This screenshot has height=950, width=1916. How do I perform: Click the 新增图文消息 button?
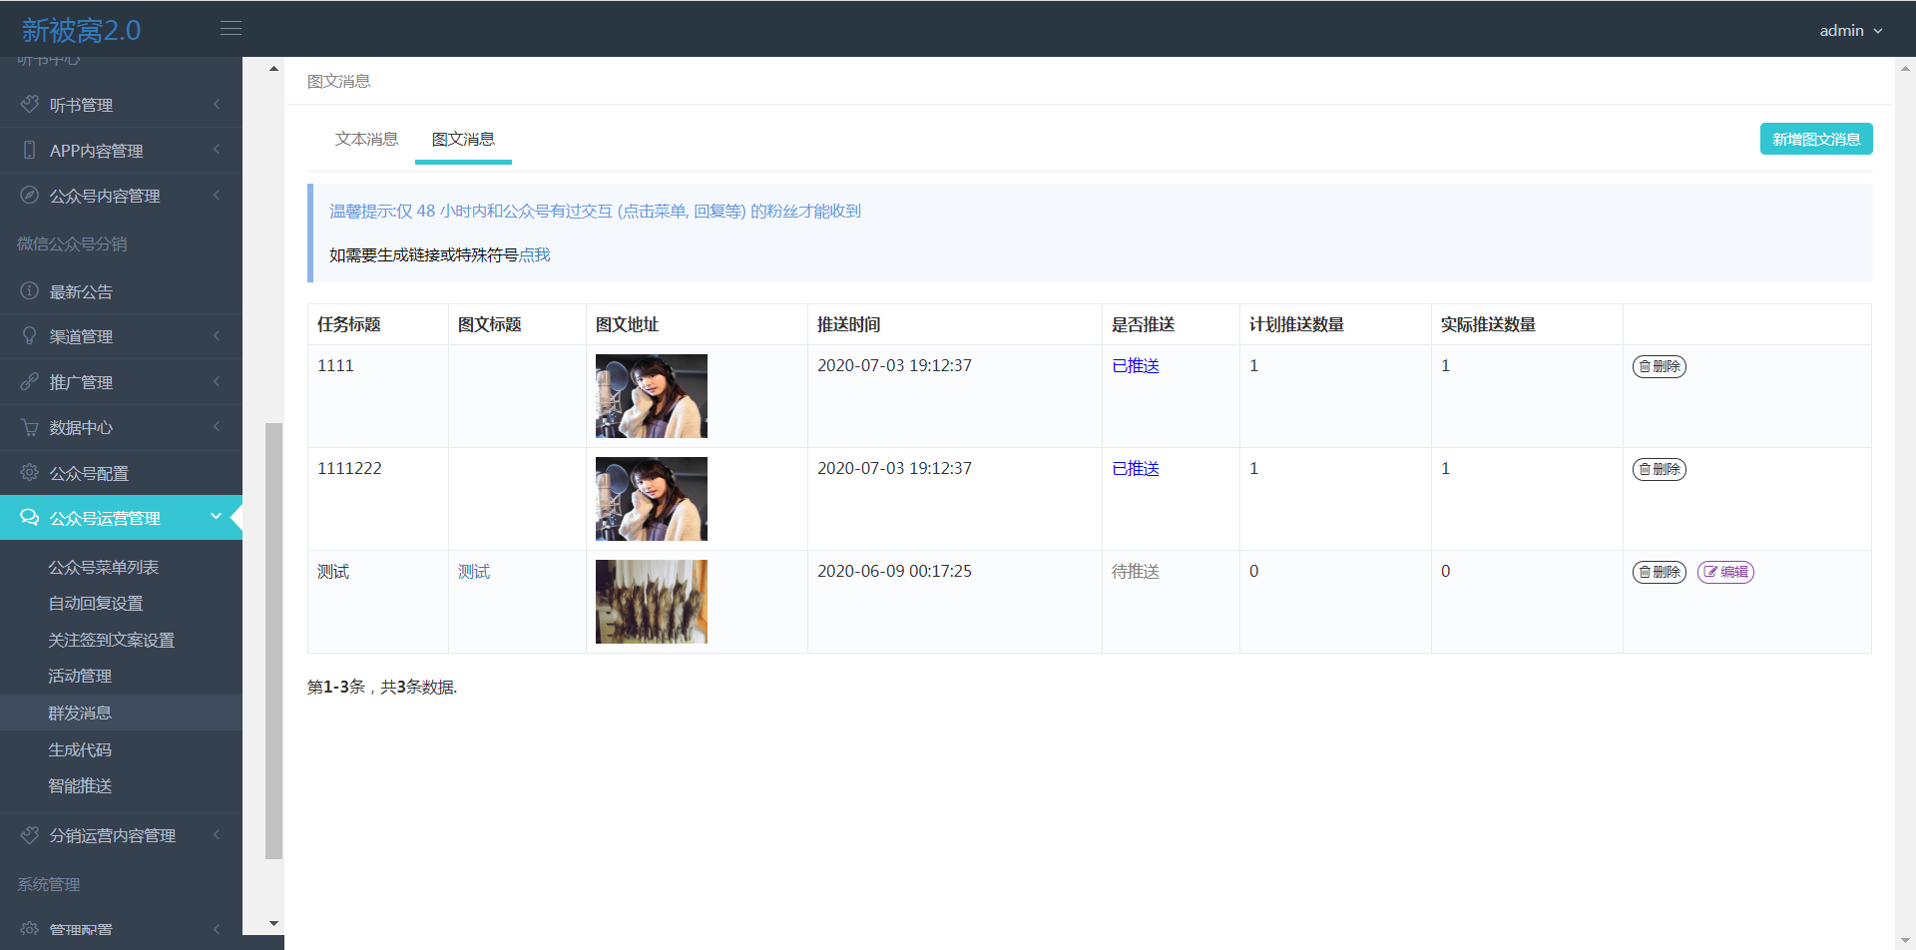1816,139
